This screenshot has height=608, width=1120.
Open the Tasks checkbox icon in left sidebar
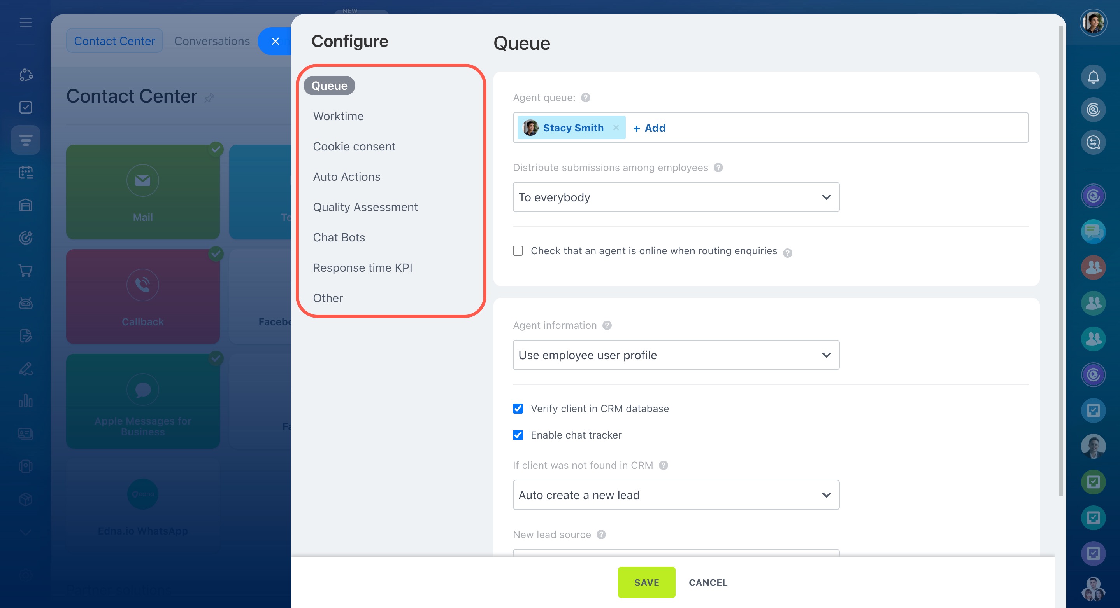[26, 107]
